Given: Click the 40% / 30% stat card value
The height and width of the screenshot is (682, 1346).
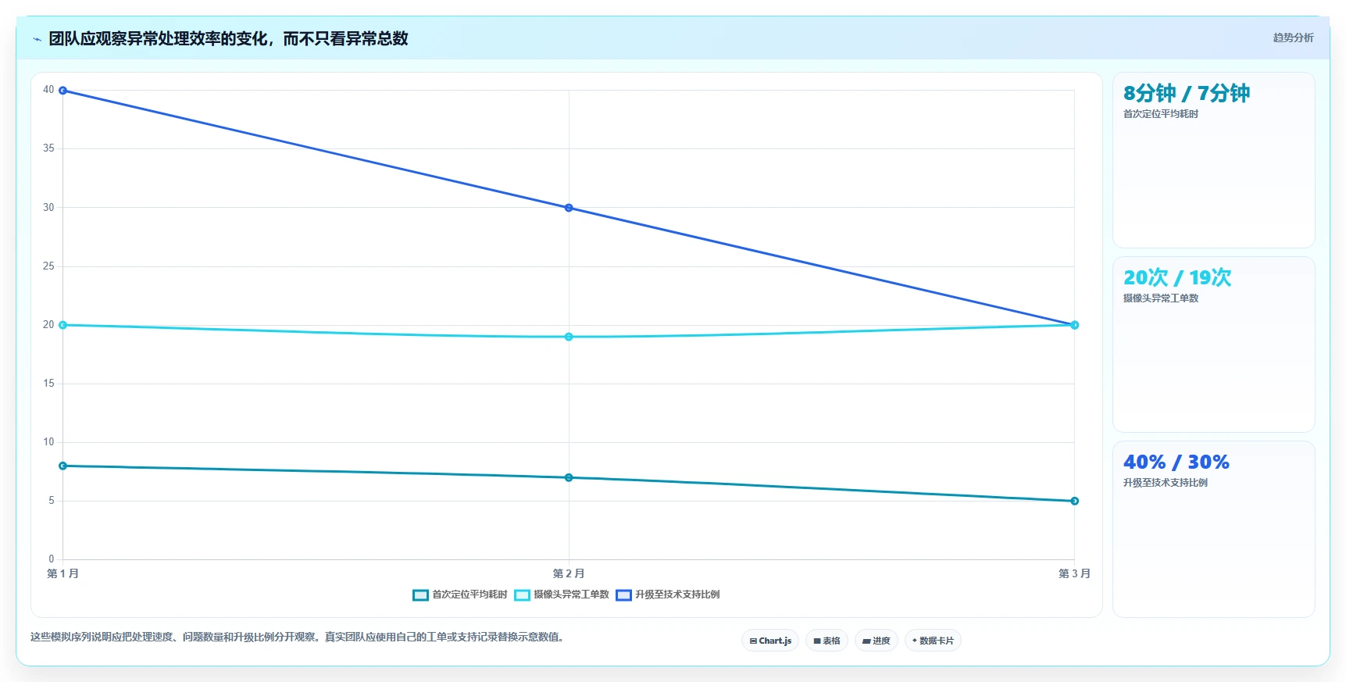Looking at the screenshot, I should coord(1176,462).
